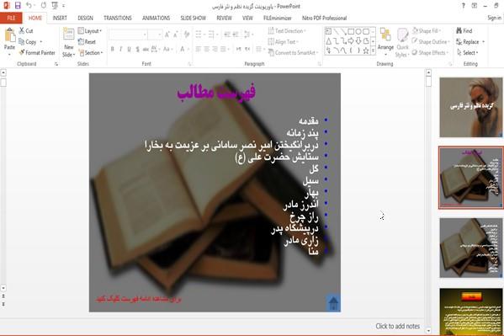
Task: Select the Rectangle shape in the shapes gallery
Action: (351, 31)
